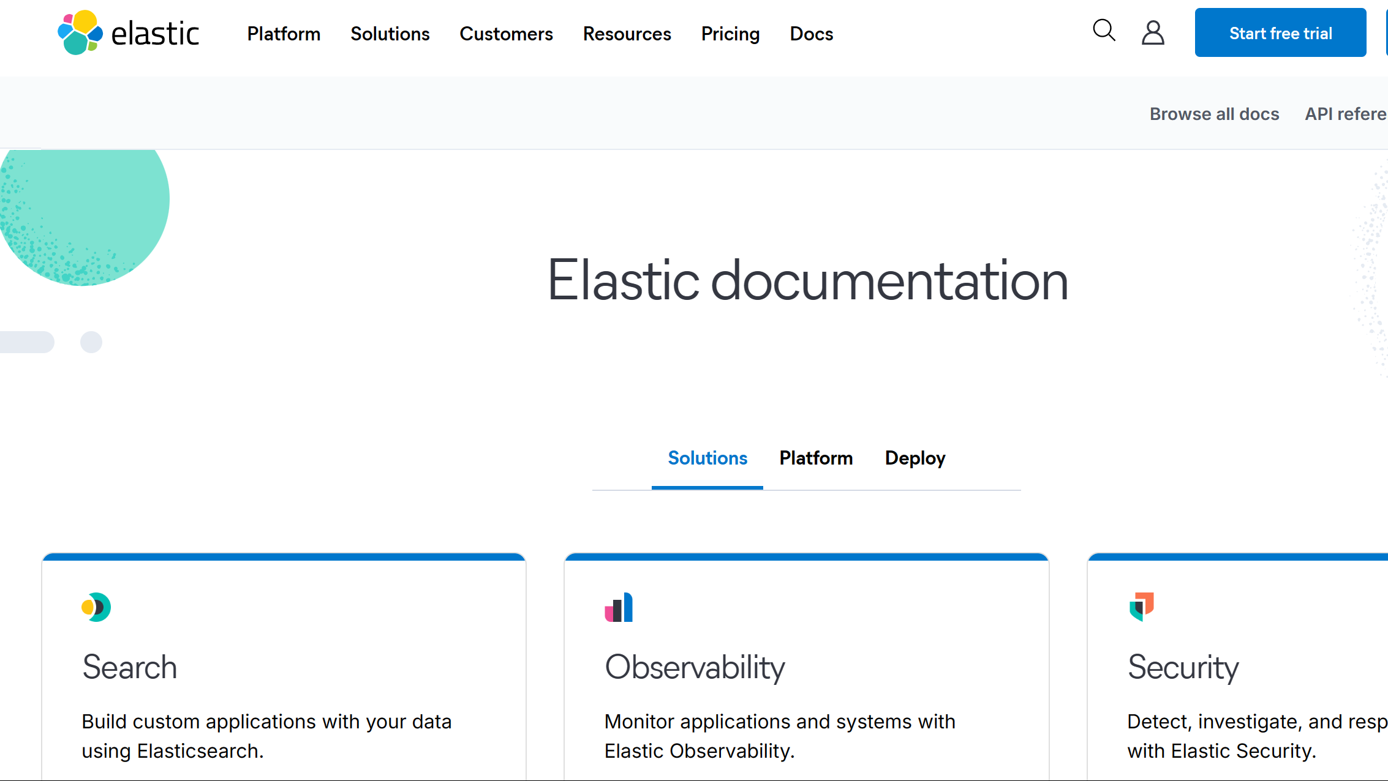This screenshot has width=1388, height=781.
Task: Click 'Build custom applications with your data' text
Action: (x=266, y=722)
